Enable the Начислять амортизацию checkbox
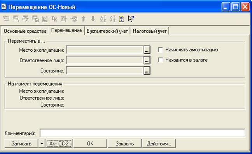This screenshot has width=252, height=154. [x=160, y=50]
